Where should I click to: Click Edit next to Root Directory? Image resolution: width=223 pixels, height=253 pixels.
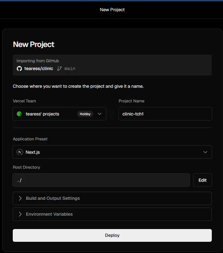click(202, 180)
